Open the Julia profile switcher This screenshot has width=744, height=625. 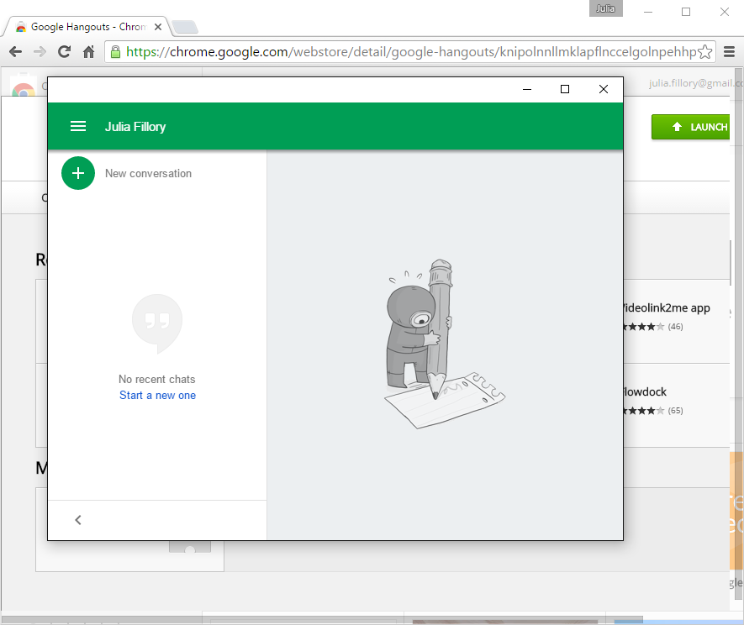(606, 9)
